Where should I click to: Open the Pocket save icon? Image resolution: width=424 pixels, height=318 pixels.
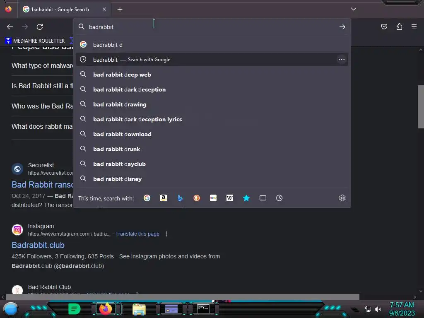coord(384,26)
